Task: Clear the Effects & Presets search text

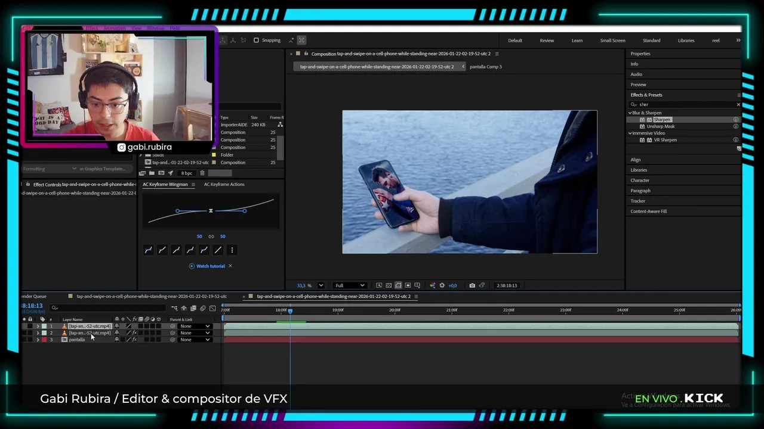Action: [738, 104]
